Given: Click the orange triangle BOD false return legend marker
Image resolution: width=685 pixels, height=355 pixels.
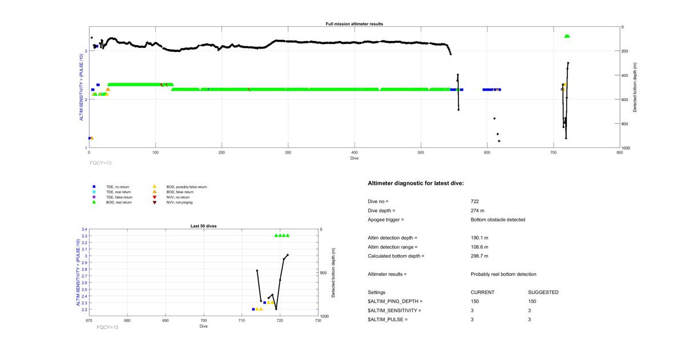Looking at the screenshot, I should coord(154,192).
